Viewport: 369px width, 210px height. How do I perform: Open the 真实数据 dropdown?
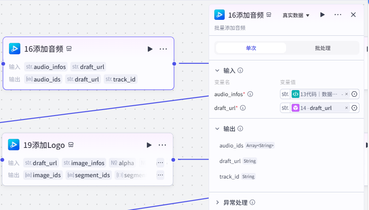click(x=296, y=15)
